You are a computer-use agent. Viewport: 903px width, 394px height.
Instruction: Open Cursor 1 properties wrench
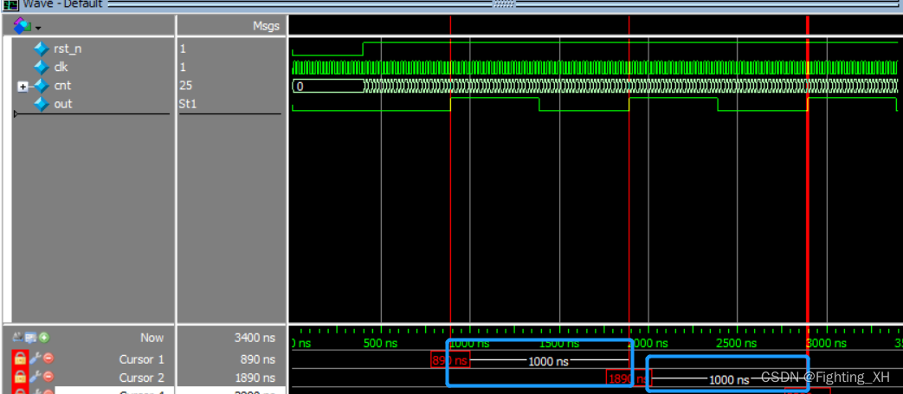point(35,358)
